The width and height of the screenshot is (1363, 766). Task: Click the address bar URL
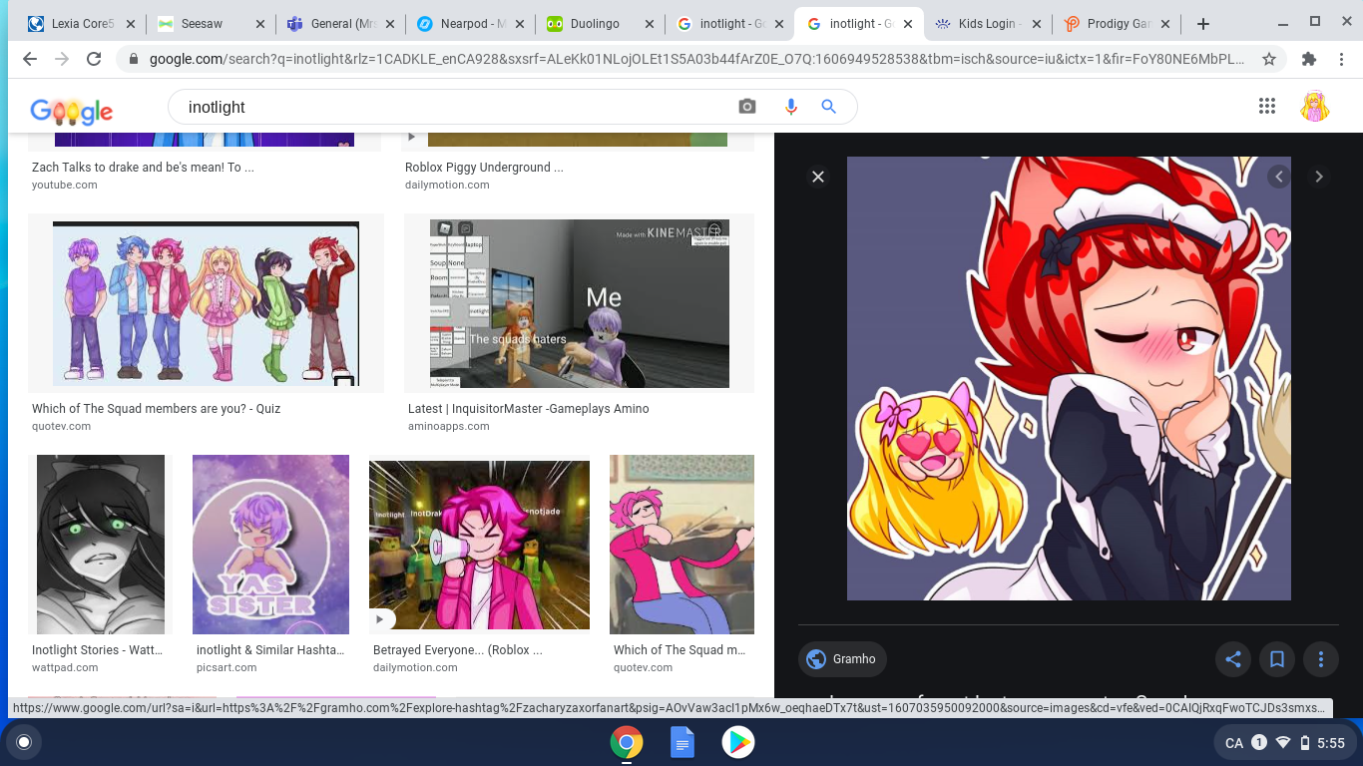pyautogui.click(x=696, y=59)
